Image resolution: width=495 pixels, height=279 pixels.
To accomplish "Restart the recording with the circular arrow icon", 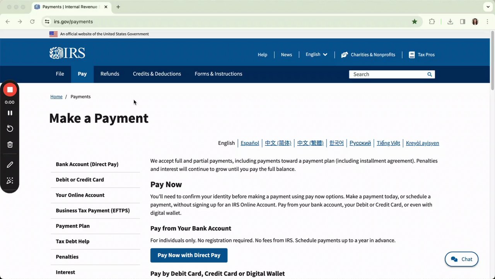I will click(10, 129).
